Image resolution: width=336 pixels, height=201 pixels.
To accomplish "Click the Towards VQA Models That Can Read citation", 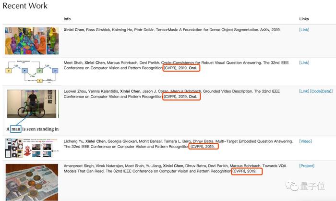I will click(175, 168).
